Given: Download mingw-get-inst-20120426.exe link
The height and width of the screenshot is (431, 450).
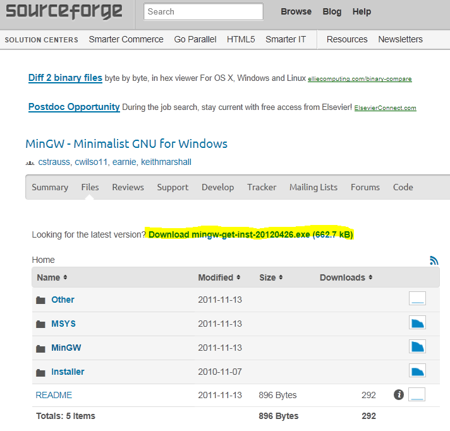Looking at the screenshot, I should [250, 234].
